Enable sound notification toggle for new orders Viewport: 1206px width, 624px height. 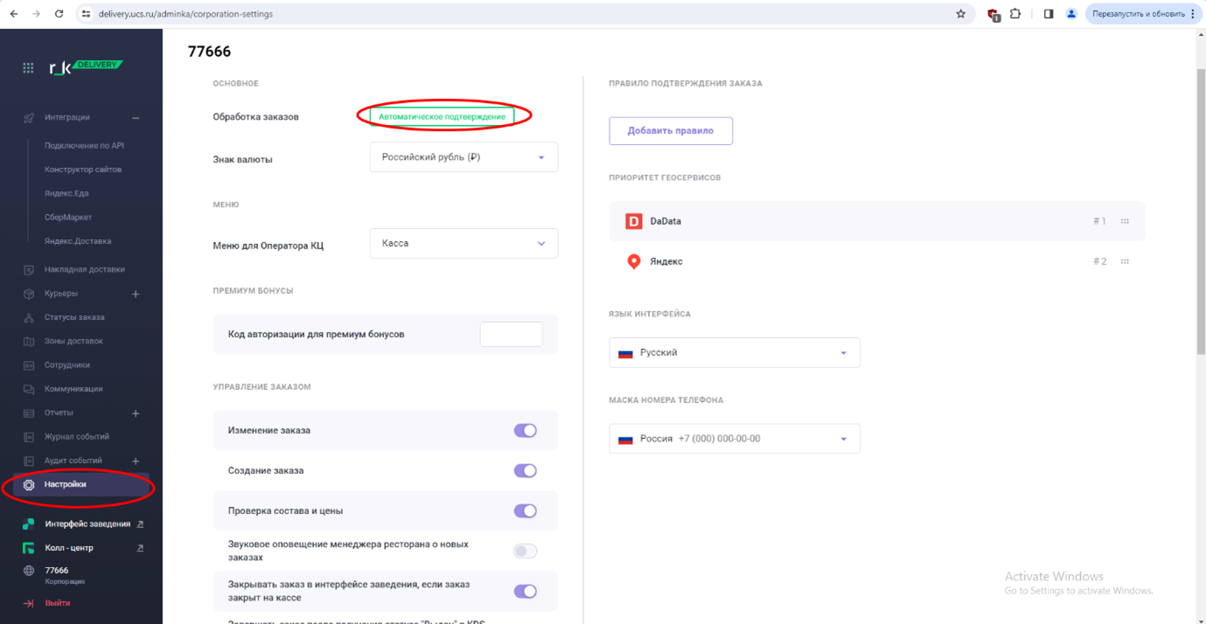(525, 551)
